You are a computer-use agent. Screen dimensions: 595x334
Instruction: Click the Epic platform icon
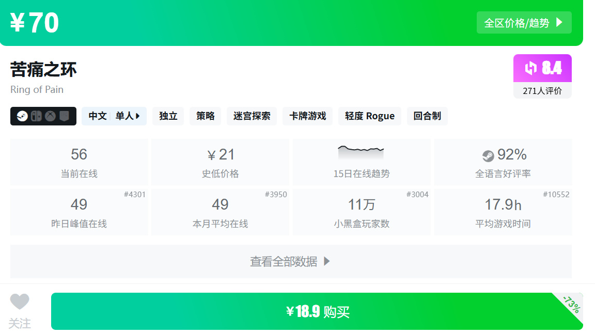coord(64,116)
